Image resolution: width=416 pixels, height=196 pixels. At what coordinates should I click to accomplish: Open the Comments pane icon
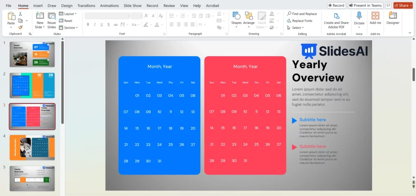388,5
